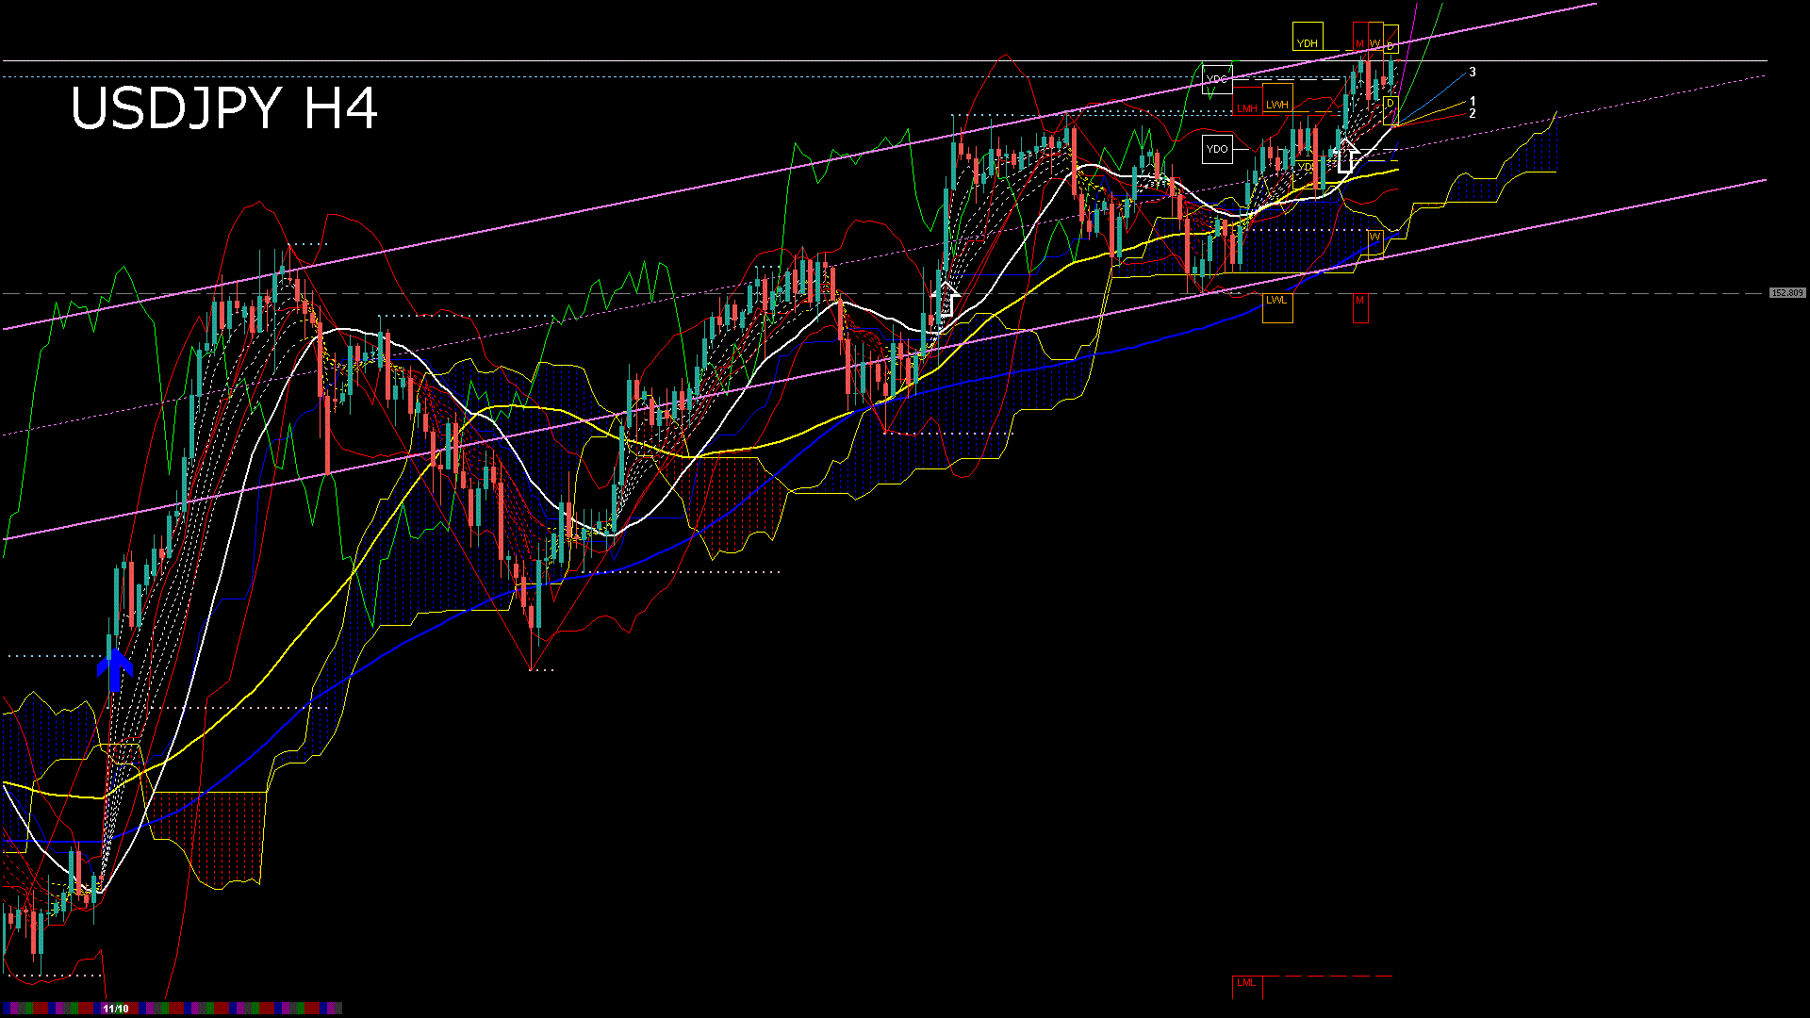
Task: Click the 152.809 price level tag
Action: 1787,293
